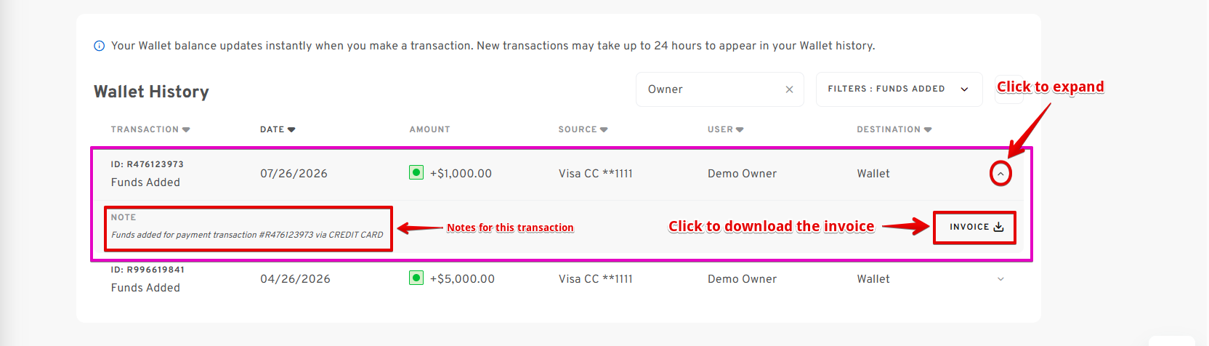The image size is (1209, 346).
Task: Click the transaction note text about CREDIT CARD
Action: pos(247,235)
